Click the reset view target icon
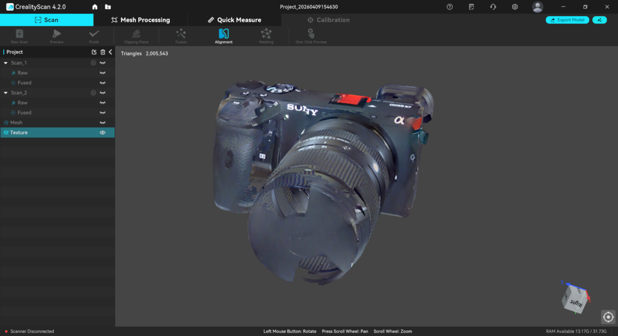The height and width of the screenshot is (336, 618). click(608, 317)
